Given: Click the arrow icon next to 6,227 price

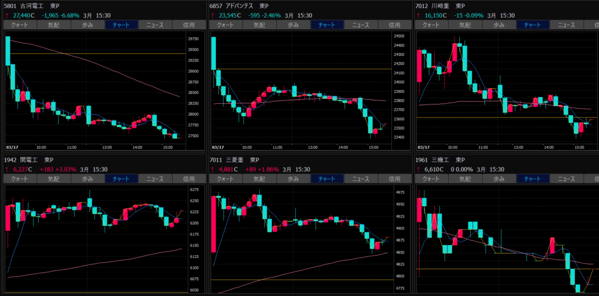Looking at the screenshot, I should pyautogui.click(x=6, y=169).
